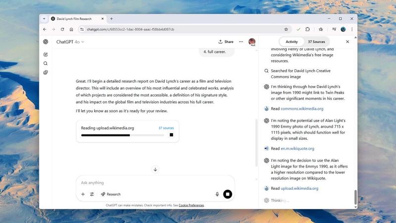Open the three-dot conversation options menu
Image resolution: width=396 pixels, height=223 pixels.
click(241, 42)
